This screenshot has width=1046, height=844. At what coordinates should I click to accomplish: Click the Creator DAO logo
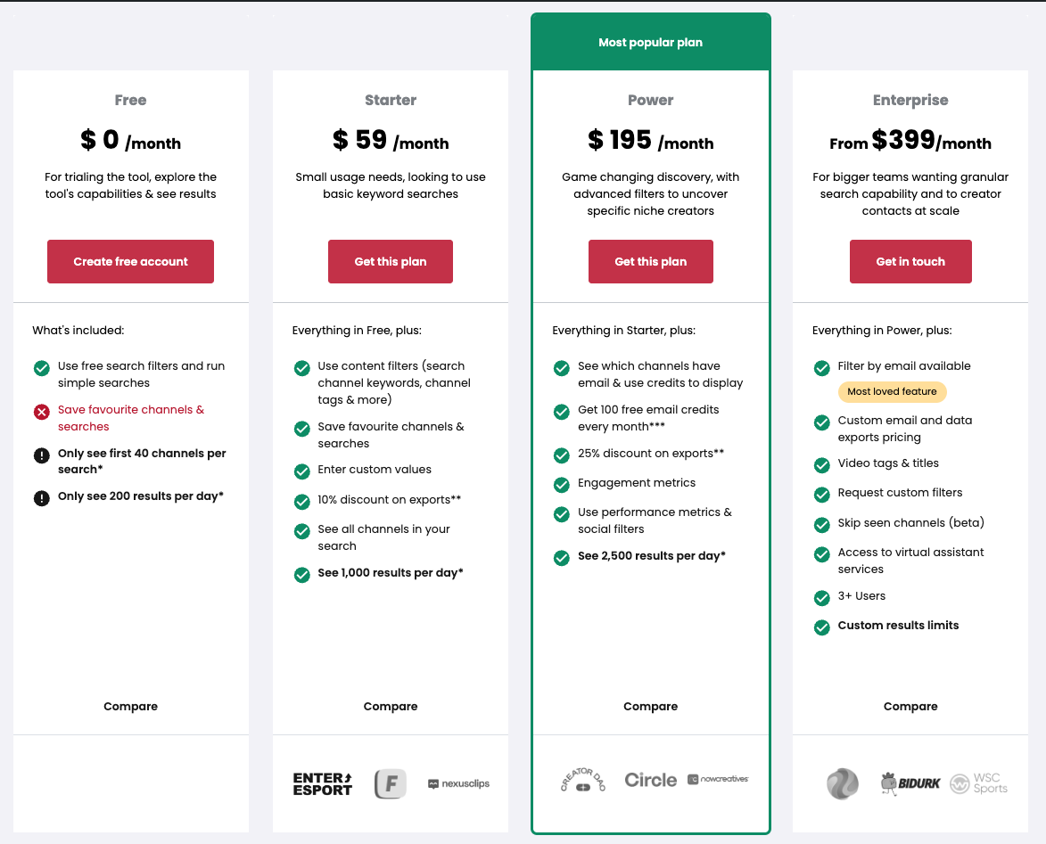[584, 780]
